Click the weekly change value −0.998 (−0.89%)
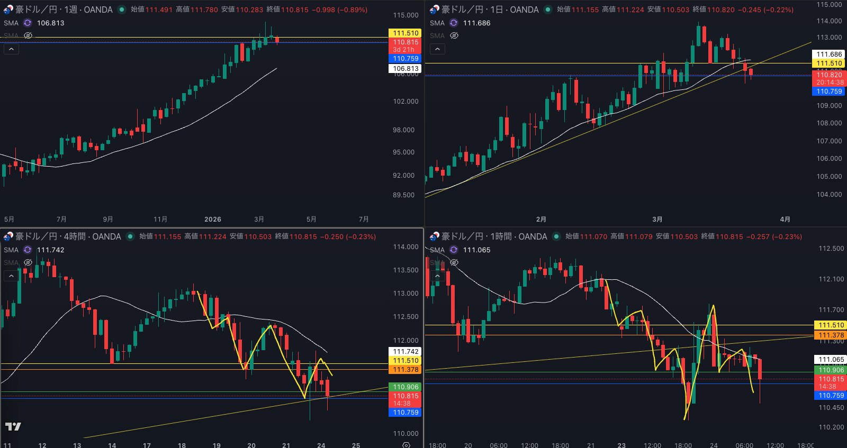This screenshot has width=847, height=448. pyautogui.click(x=339, y=10)
